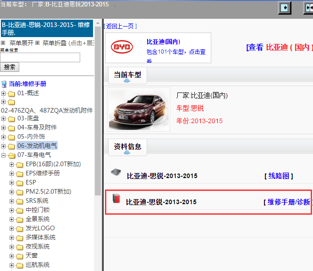This screenshot has height=271, width=313.
Task: Select 夜视系统 tree label
Action: [x=38, y=247]
